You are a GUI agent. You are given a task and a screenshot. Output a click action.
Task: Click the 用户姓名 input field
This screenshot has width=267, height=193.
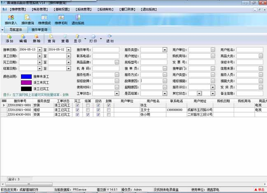pos(250,50)
